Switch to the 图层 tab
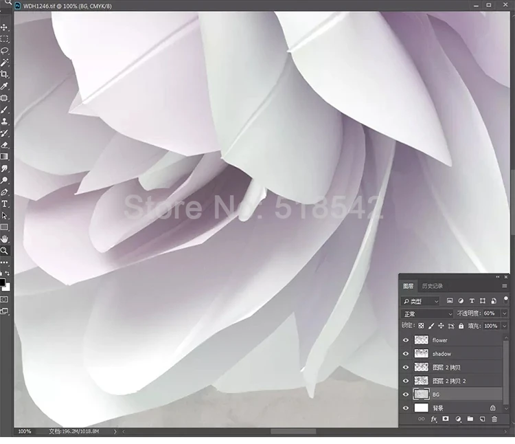 click(409, 286)
